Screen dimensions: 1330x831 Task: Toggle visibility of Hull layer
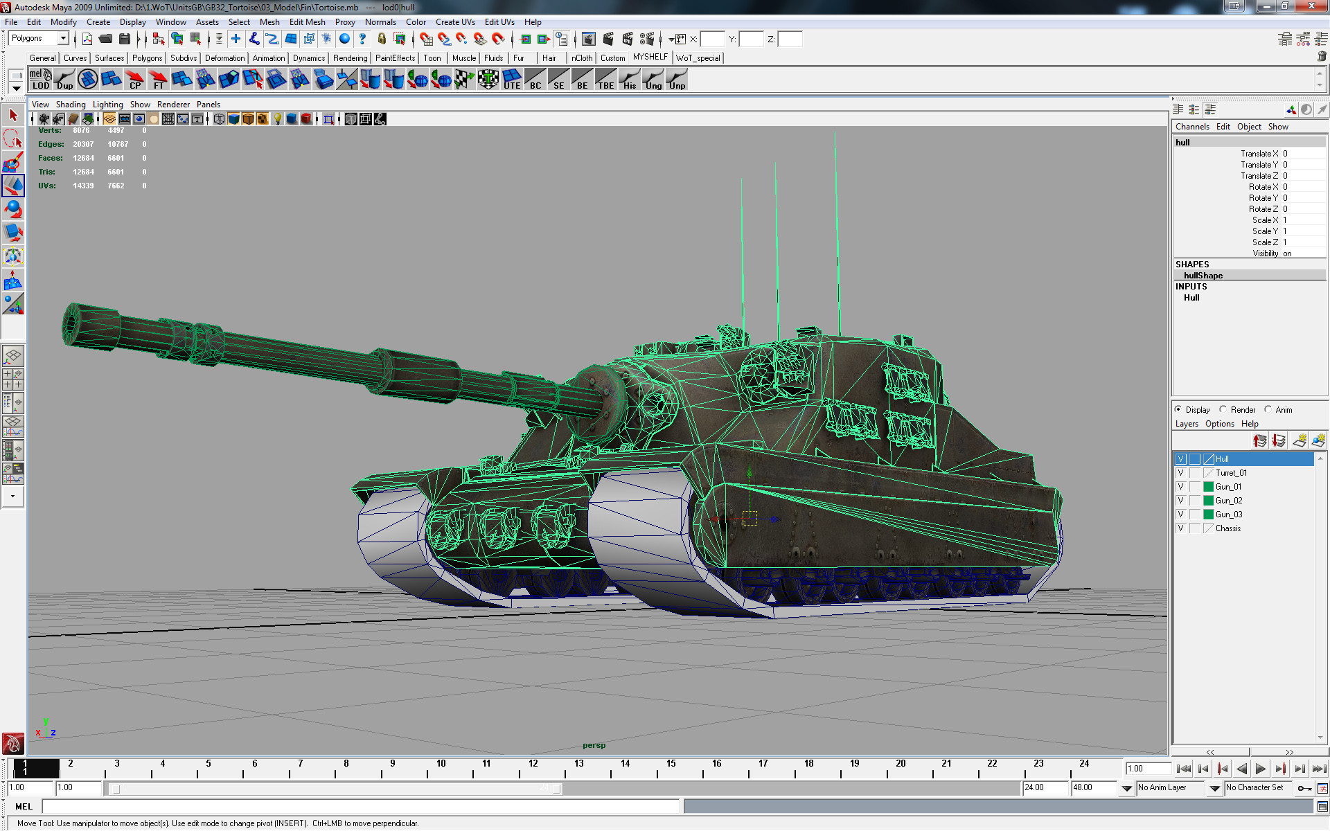(x=1180, y=458)
